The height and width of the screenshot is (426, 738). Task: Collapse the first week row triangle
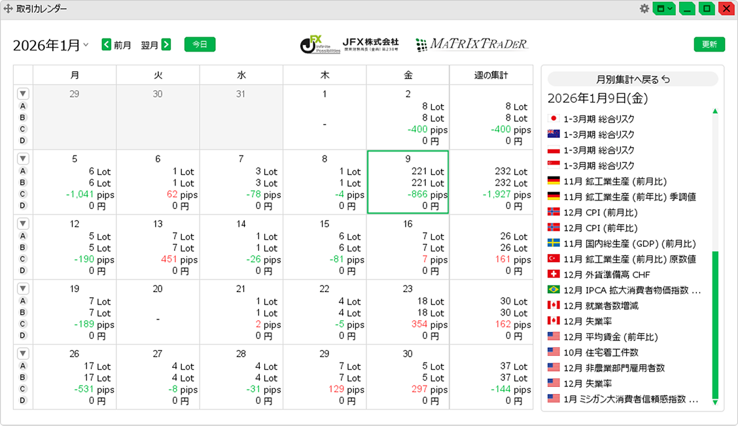point(23,93)
